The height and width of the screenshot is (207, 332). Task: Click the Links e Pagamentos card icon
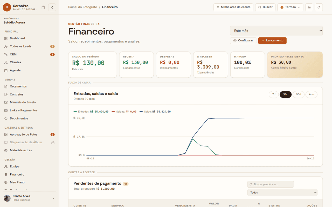click(6, 110)
